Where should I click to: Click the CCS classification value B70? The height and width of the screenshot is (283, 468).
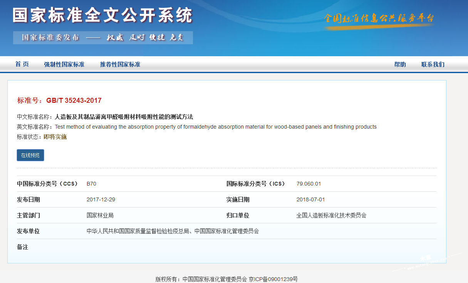pyautogui.click(x=91, y=184)
